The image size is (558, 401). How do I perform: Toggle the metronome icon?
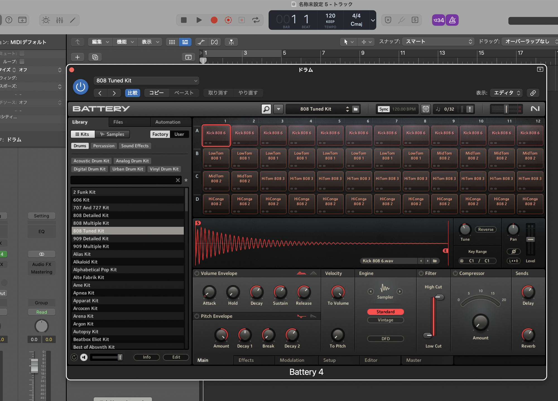[452, 20]
